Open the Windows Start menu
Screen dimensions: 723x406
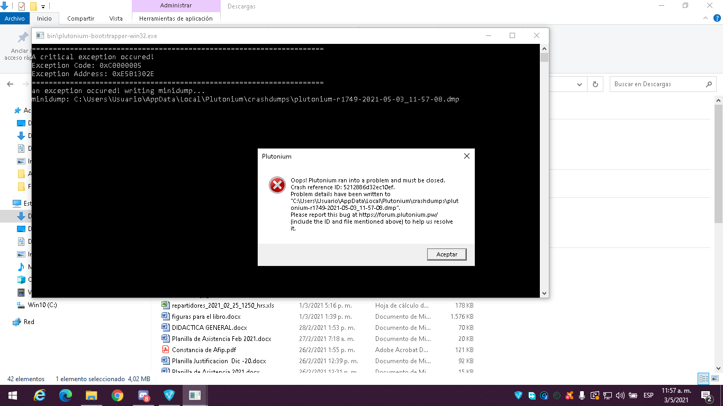12,395
